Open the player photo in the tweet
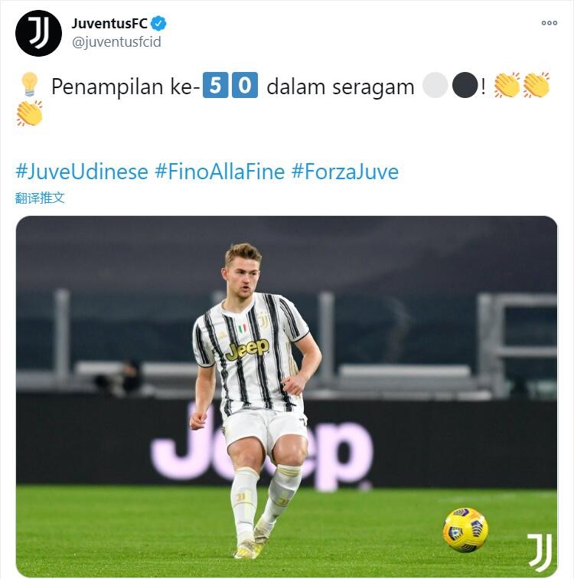 pyautogui.click(x=287, y=396)
